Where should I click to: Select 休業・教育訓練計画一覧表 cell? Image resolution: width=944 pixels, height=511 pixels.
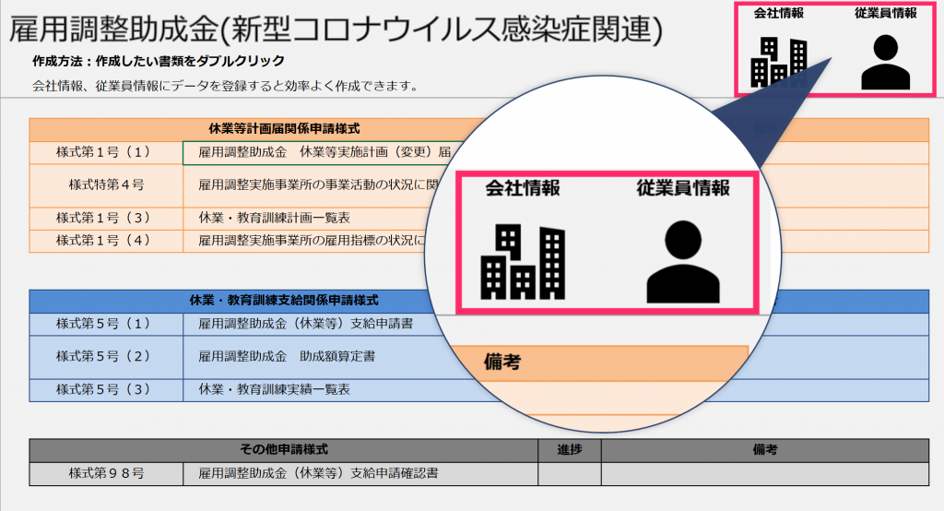click(307, 218)
